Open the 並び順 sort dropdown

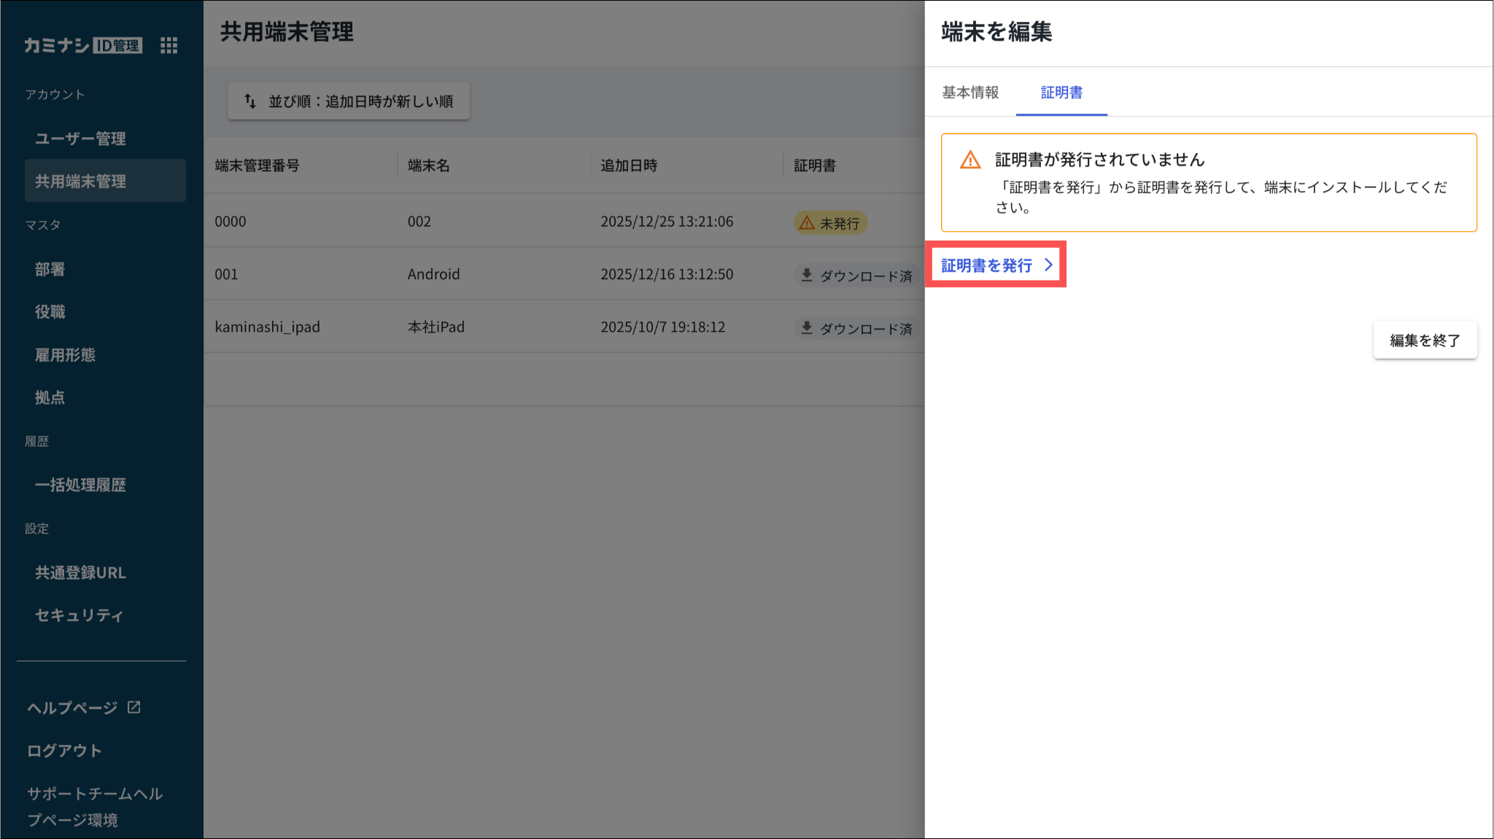[x=349, y=101]
